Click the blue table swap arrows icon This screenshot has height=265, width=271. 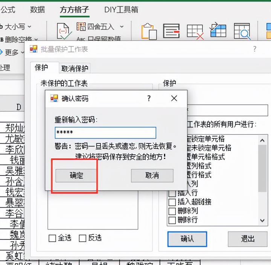218,30
